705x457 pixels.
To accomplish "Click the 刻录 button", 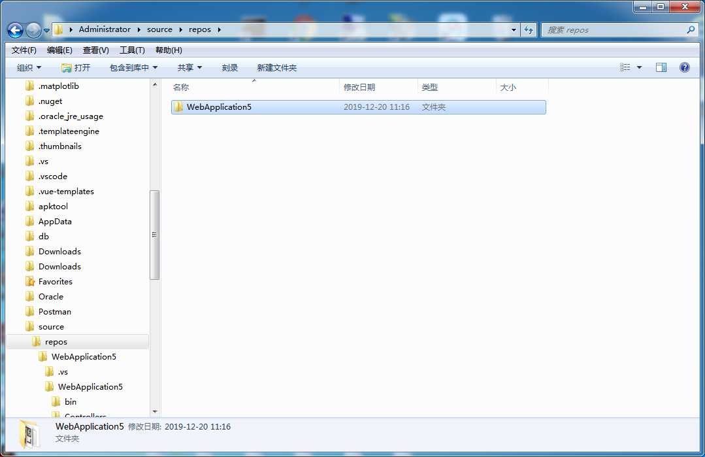I will 230,67.
